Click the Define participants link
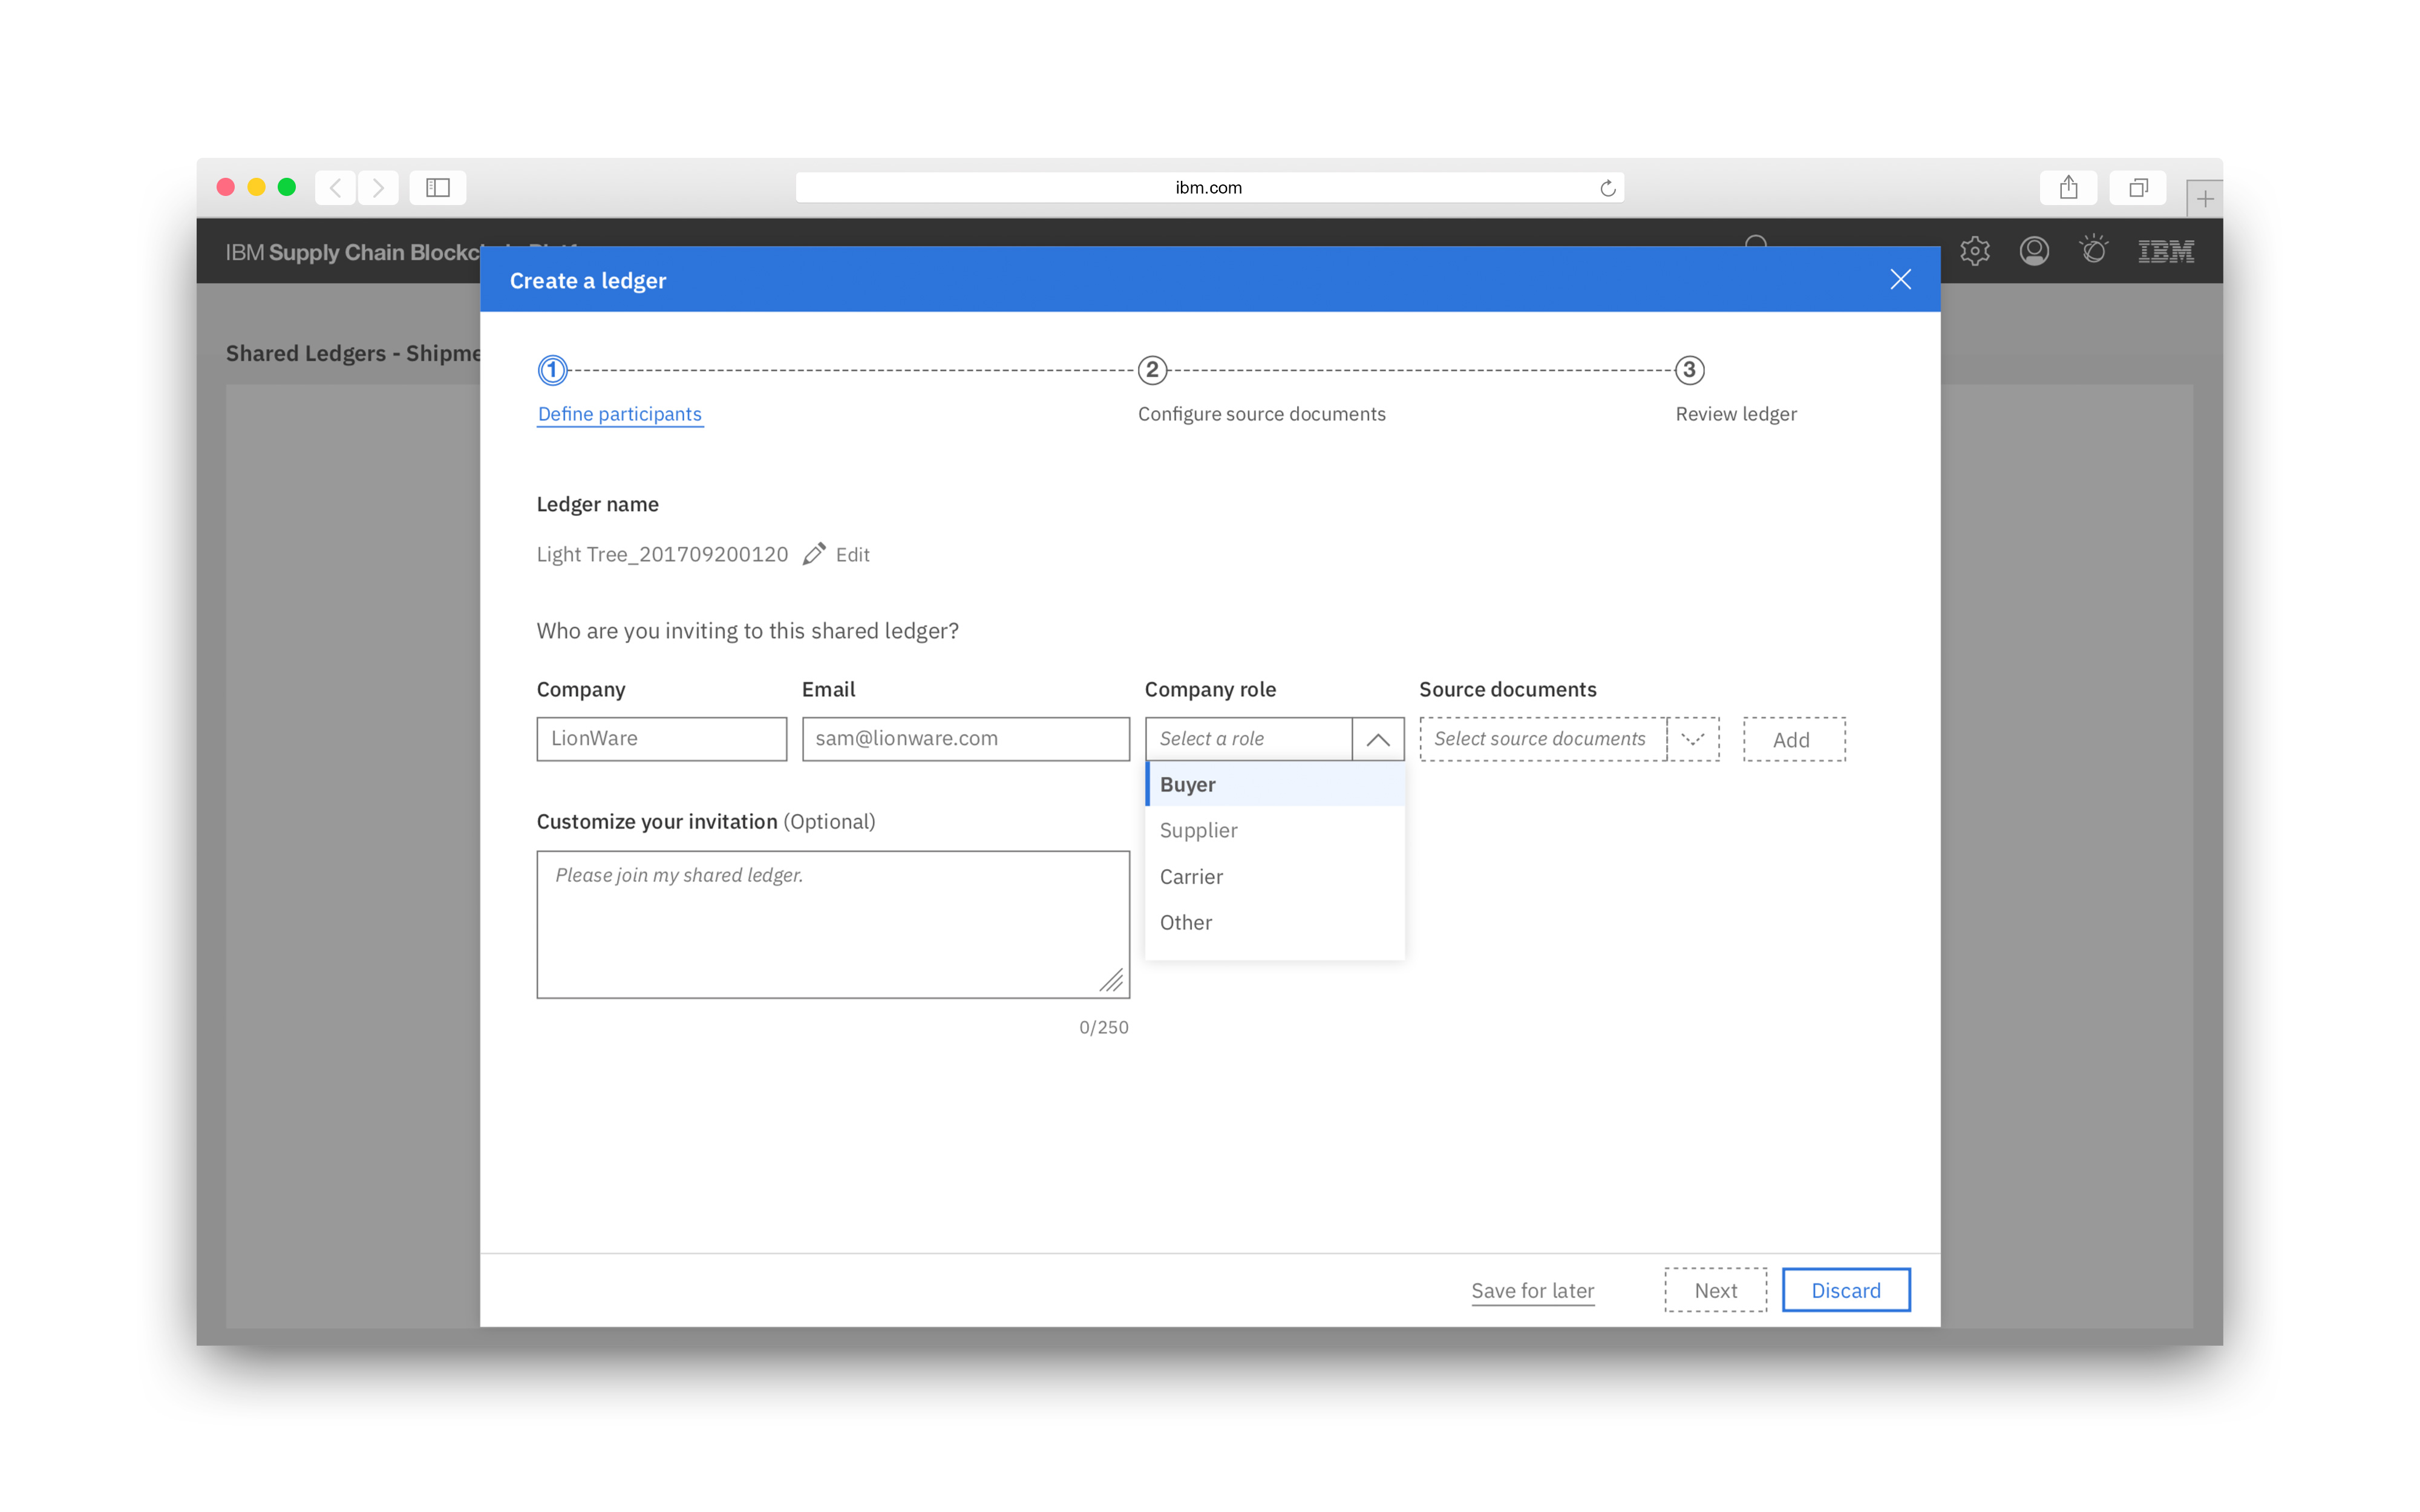 tap(620, 414)
